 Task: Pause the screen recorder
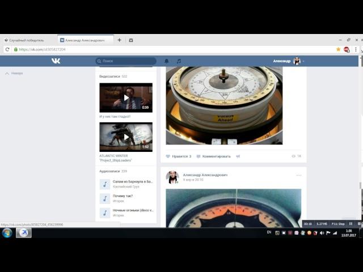(351, 224)
